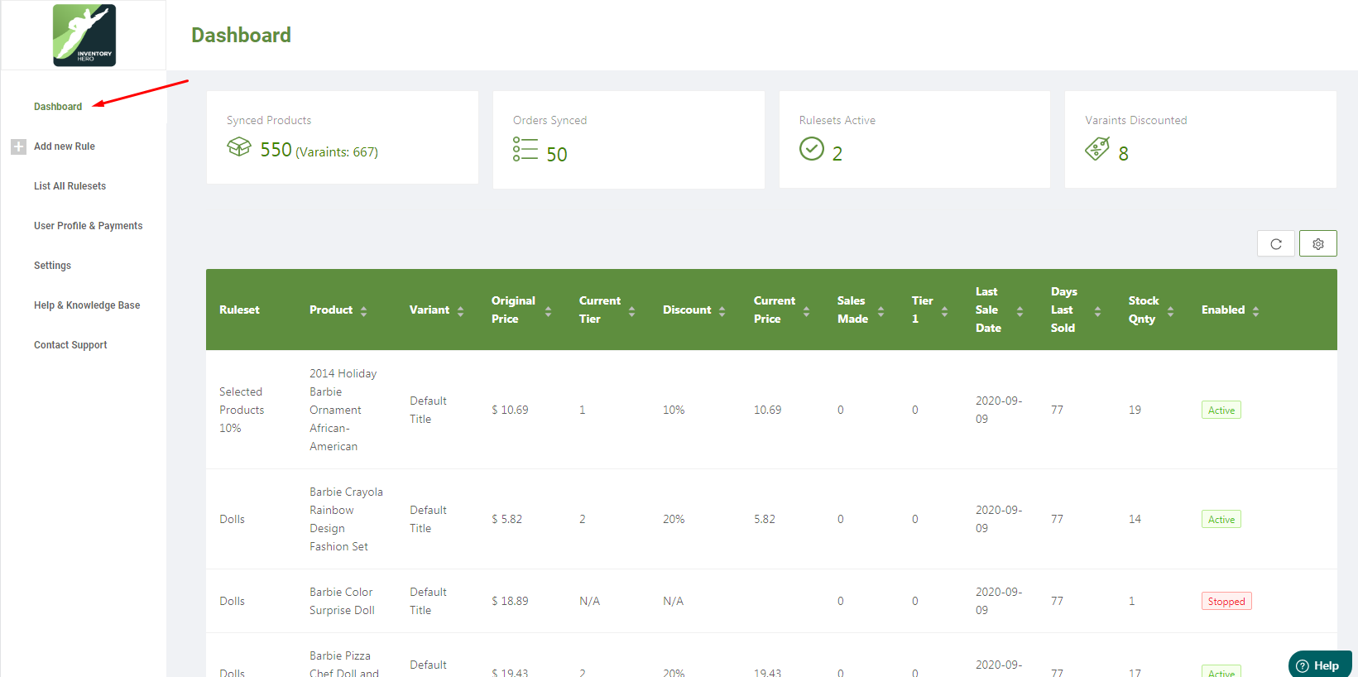Click the 550 synced products count
This screenshot has height=677, width=1358.
click(x=276, y=150)
